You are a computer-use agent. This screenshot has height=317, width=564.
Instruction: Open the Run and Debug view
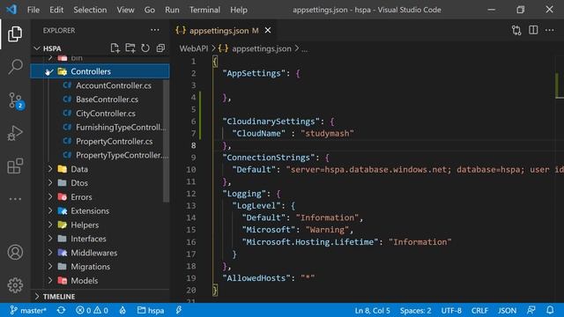pos(15,133)
